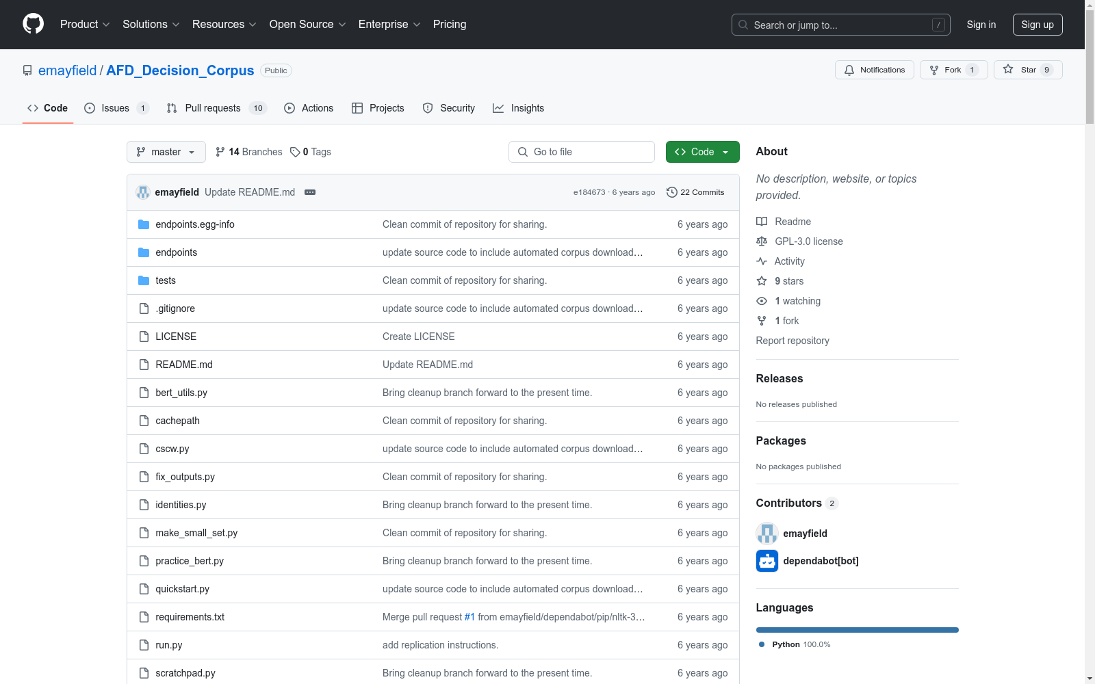Click the .gitignore file icon

pyautogui.click(x=144, y=308)
